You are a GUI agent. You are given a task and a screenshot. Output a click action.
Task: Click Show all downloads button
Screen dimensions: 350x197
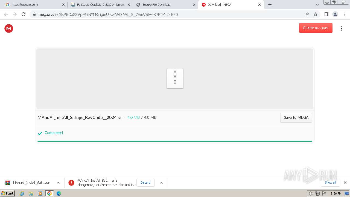coord(330,182)
